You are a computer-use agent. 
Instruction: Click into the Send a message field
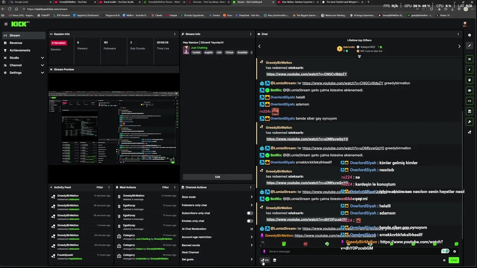point(354,251)
